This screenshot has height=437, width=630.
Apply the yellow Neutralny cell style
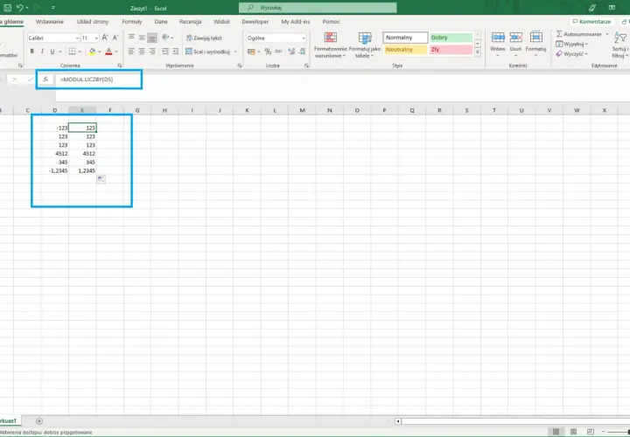[405, 50]
